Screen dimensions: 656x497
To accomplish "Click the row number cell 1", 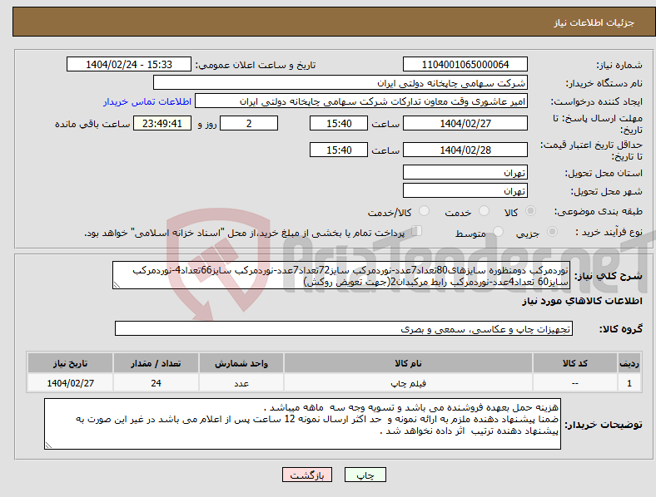I will tap(629, 383).
